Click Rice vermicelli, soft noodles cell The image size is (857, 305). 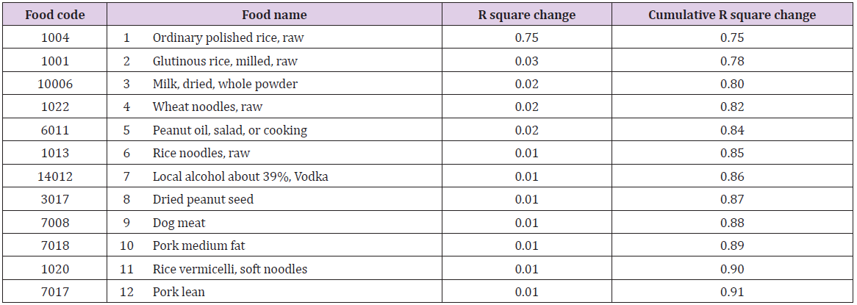click(x=230, y=269)
